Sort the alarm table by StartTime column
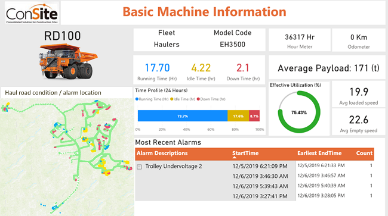Screen dimensions: 388x216 point(245,153)
